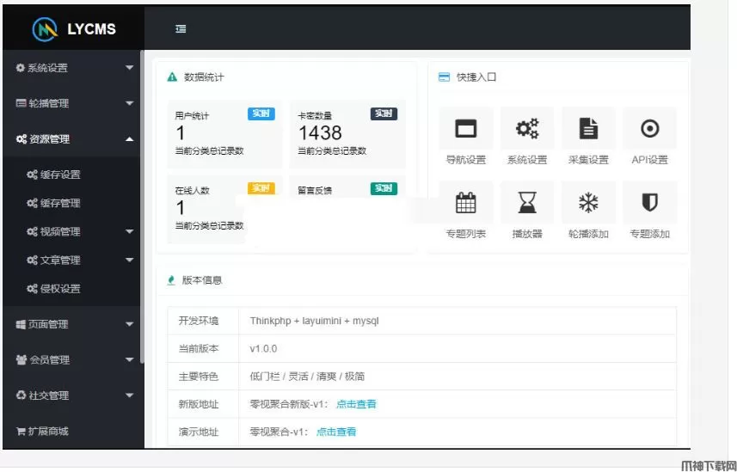Toggle sidebar with top hamburger icon
Screen dimensions: 737x472
click(181, 29)
